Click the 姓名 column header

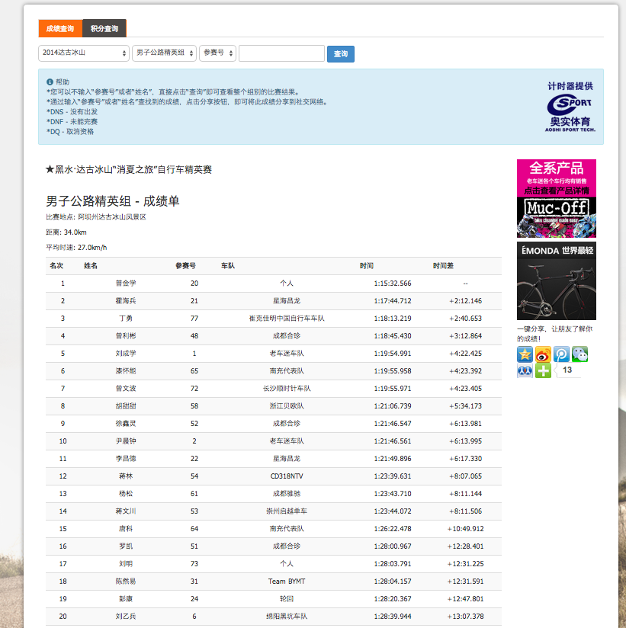91,266
